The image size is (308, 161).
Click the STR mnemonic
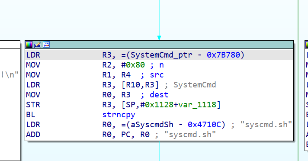[33, 105]
